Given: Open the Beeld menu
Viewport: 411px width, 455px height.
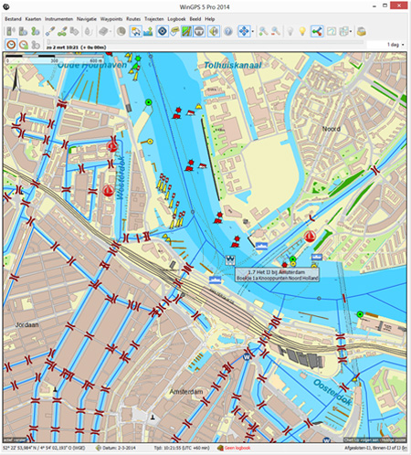Looking at the screenshot, I should coord(195,19).
